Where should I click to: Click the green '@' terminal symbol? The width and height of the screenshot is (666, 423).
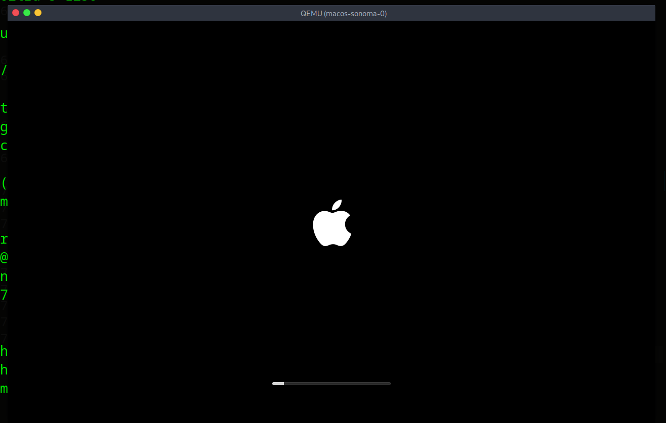[x=4, y=257]
